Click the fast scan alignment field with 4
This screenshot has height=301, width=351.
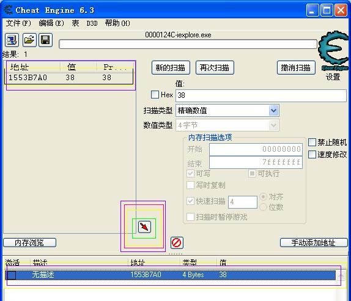tap(243, 202)
